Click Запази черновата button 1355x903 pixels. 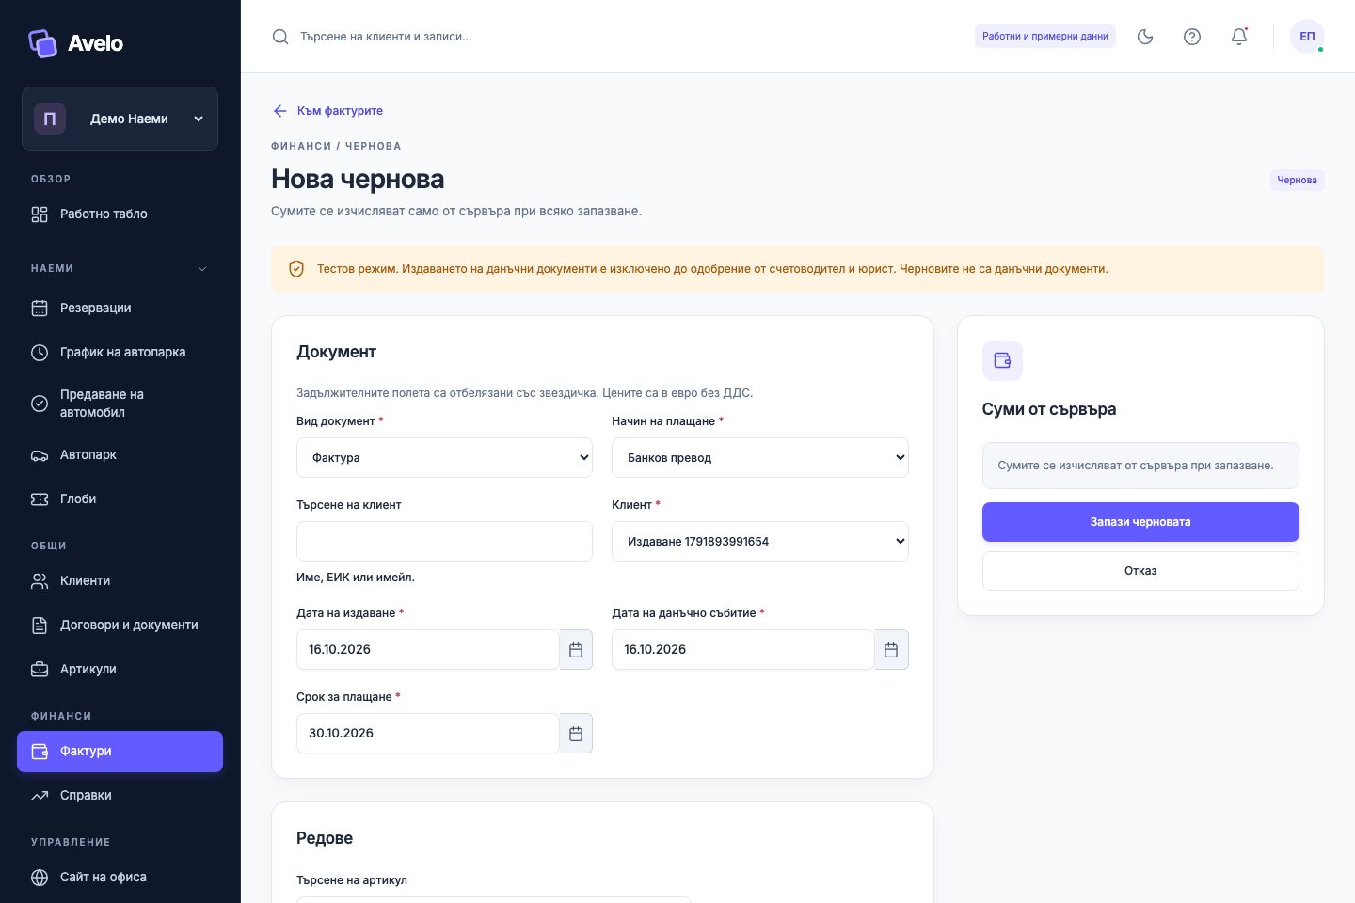click(x=1140, y=522)
